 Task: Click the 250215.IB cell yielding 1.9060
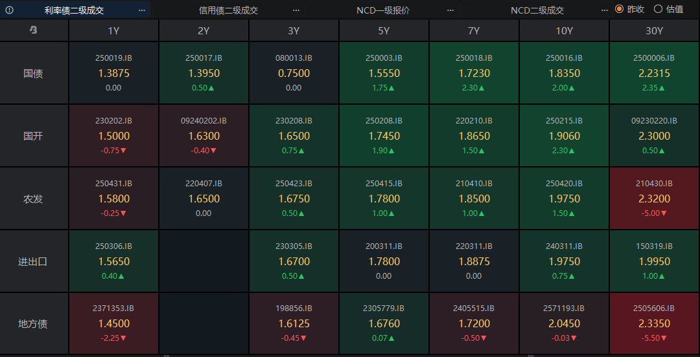tap(564, 136)
